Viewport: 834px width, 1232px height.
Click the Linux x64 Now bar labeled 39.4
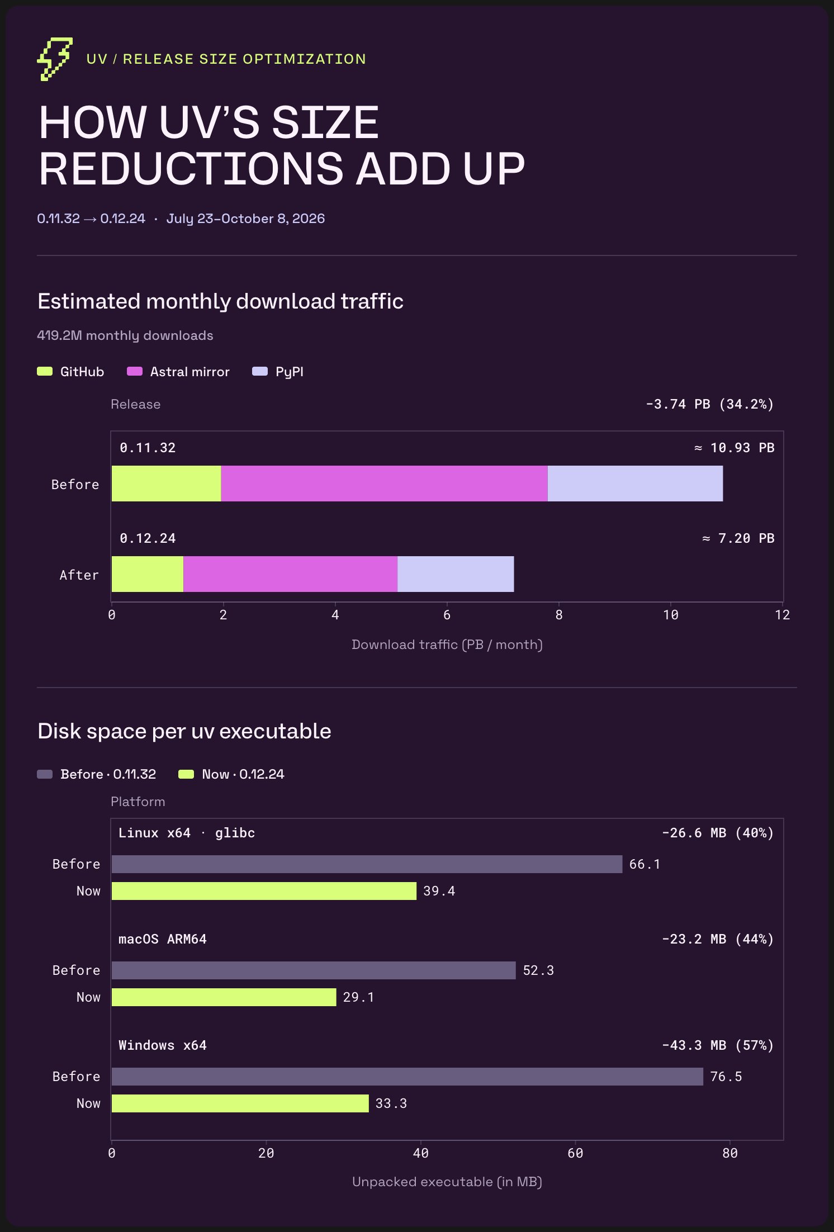pyautogui.click(x=264, y=891)
